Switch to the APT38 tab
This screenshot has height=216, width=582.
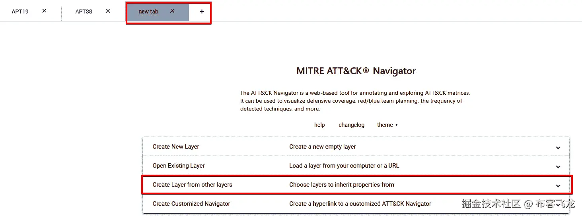coord(84,11)
